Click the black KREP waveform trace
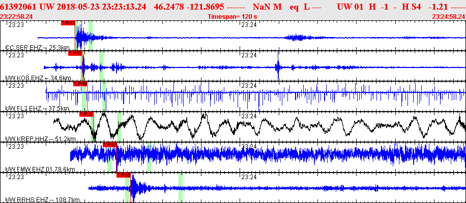 (x=258, y=126)
